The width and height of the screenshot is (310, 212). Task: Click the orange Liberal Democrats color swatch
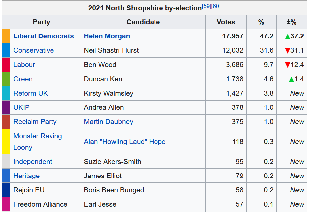6,36
